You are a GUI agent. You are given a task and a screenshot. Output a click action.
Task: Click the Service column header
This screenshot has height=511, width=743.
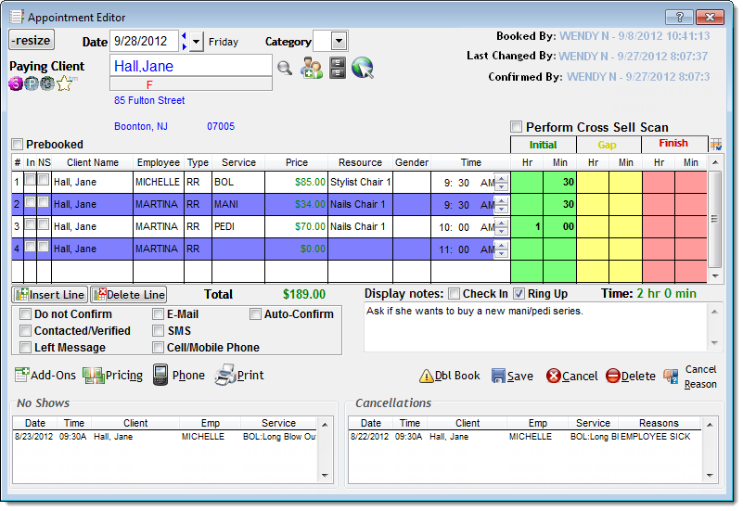click(238, 162)
